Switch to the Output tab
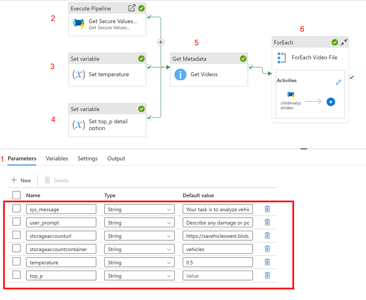 pyautogui.click(x=116, y=159)
